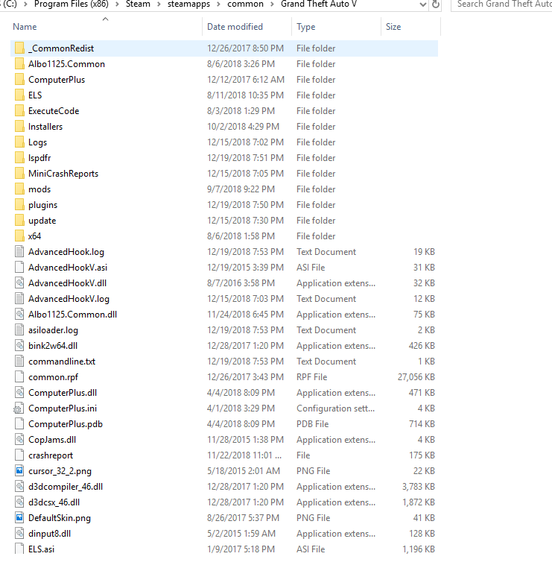Screen dimensions: 552x568
Task: Click the AdvancedHook.log text file icon
Action: click(19, 252)
